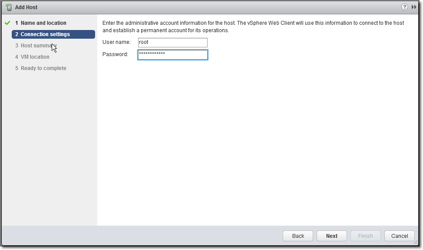Select step 4 VM location

[32, 57]
